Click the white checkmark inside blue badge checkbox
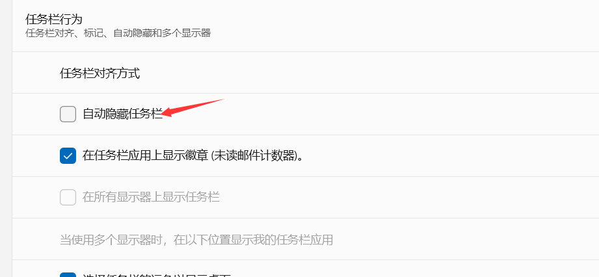 click(x=68, y=155)
